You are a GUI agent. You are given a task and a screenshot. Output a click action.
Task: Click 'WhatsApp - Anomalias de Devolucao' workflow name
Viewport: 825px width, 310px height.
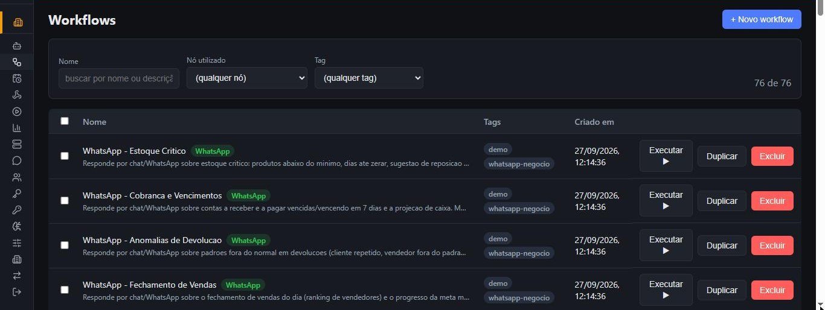click(152, 240)
